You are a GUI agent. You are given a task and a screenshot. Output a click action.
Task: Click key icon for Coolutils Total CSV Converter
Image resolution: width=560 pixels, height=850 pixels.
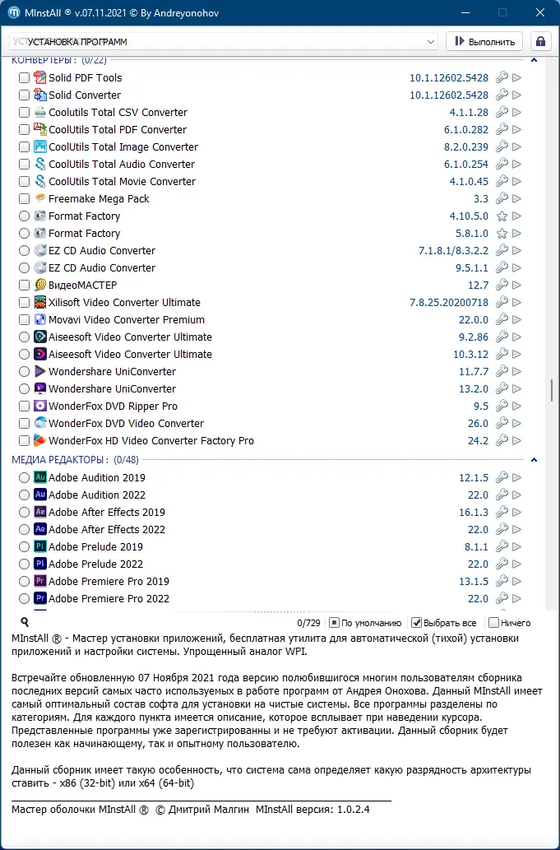pyautogui.click(x=502, y=112)
